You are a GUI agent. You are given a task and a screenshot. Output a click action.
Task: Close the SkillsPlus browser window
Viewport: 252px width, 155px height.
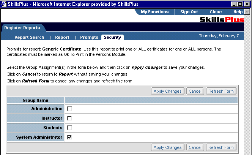coord(247,4)
